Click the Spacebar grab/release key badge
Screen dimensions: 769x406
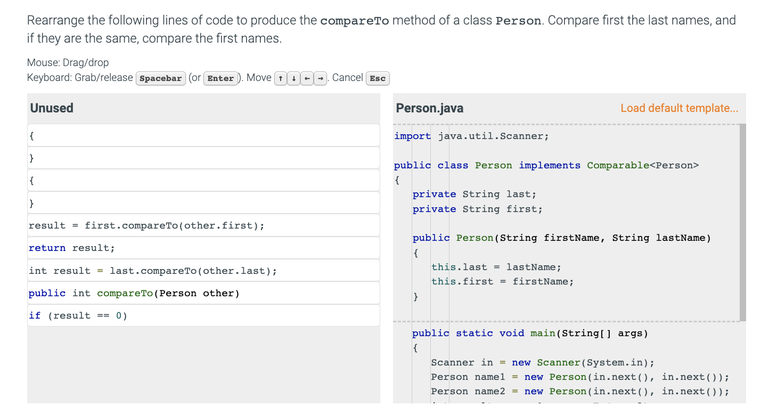point(161,78)
